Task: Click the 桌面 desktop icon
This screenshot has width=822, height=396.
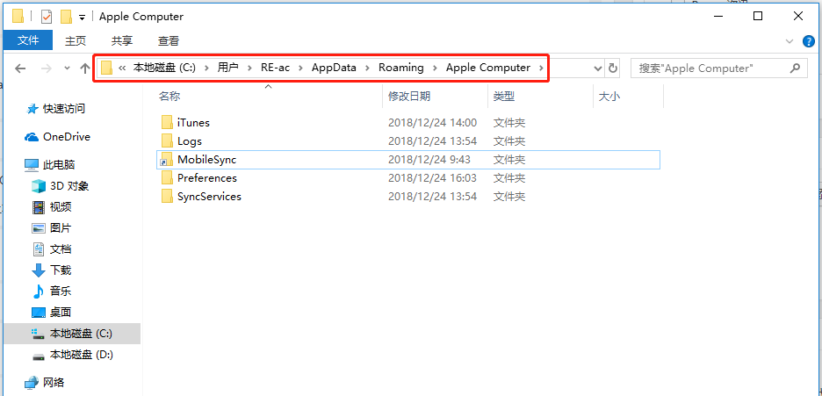Action: (x=39, y=313)
